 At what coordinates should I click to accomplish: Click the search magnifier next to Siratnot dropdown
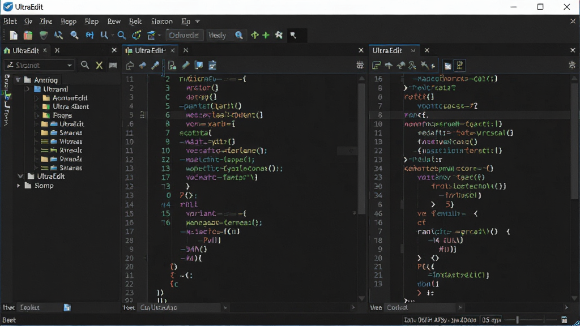tap(85, 66)
